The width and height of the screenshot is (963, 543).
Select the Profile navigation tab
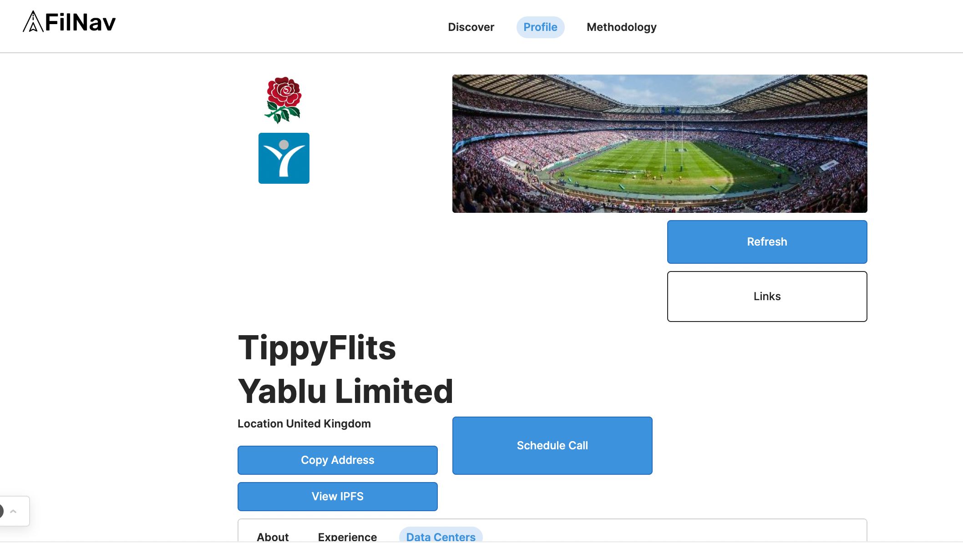(540, 27)
